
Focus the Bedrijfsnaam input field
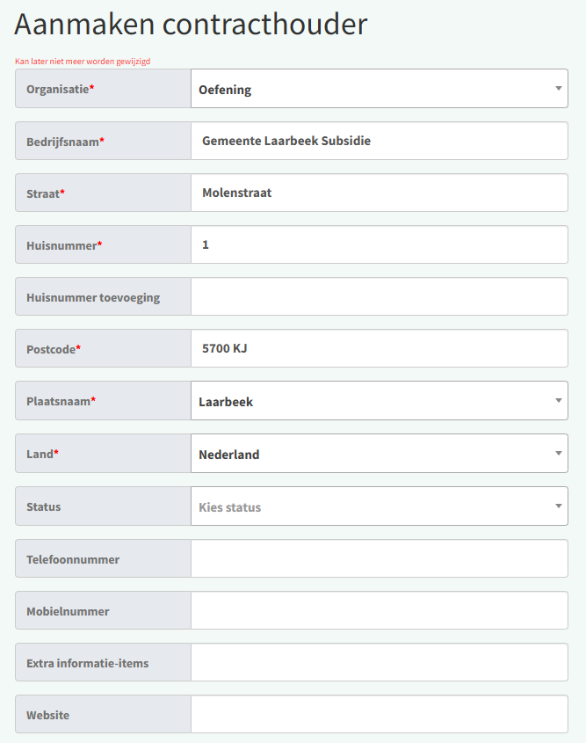[379, 141]
